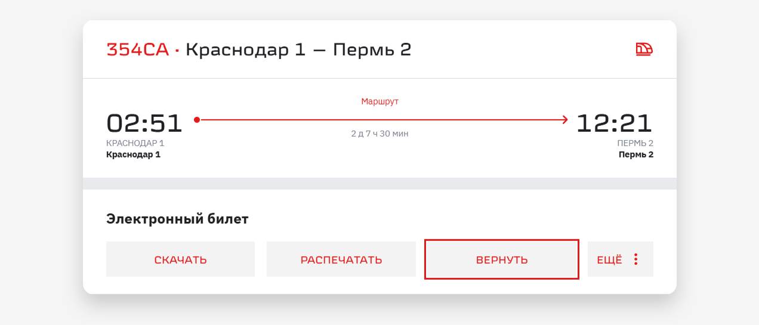
Task: Click the bold Краснодар 1 station name
Action: [133, 154]
